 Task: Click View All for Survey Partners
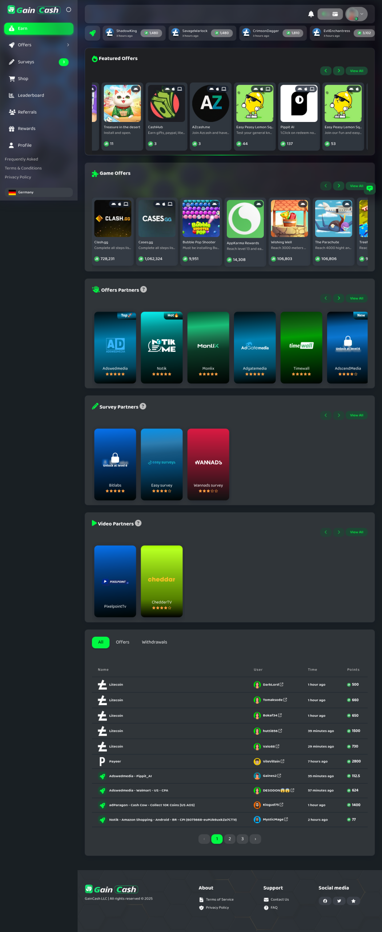click(357, 415)
